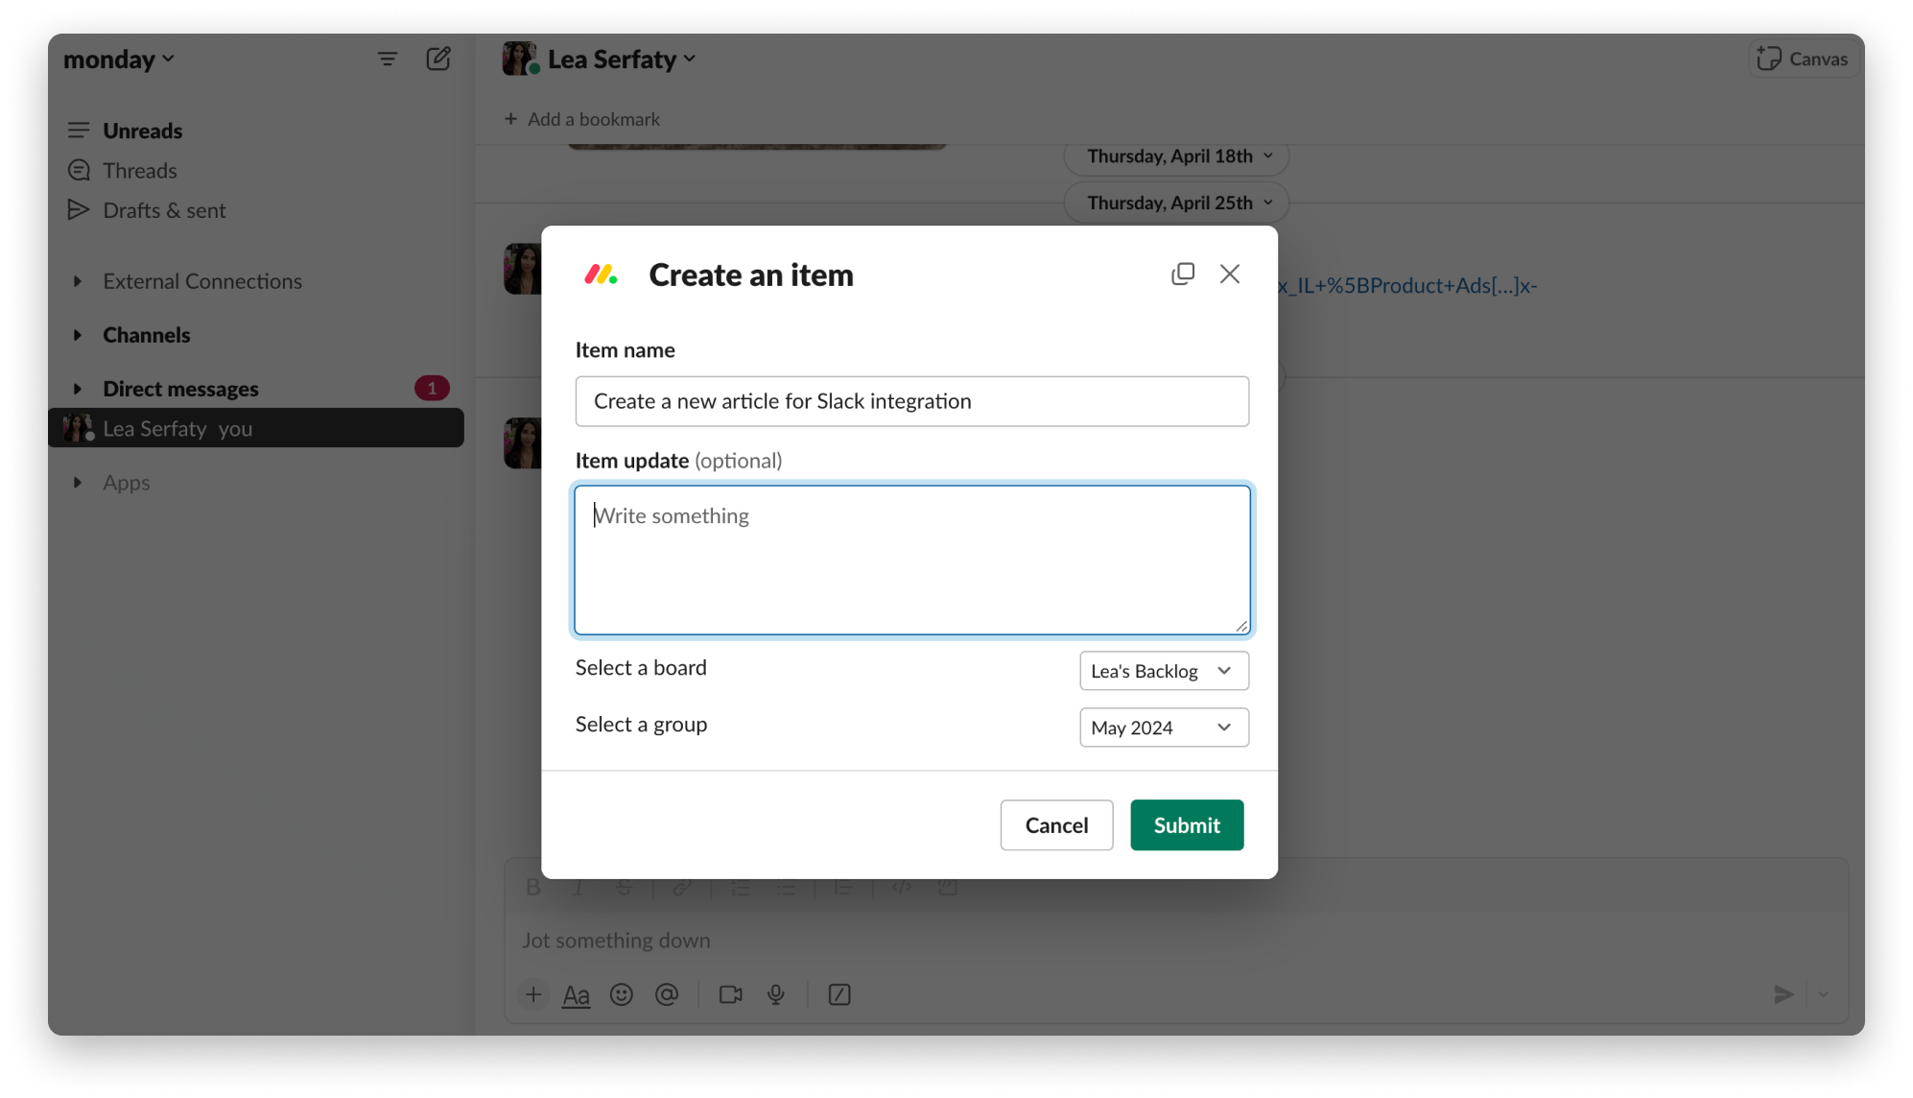Toggle strikethrough formatting in the composer
Viewport: 1913px width, 1098px height.
coord(625,888)
